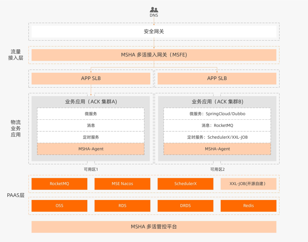Click the 物流业务应用 side label
This screenshot has height=242, width=308.
(x=15, y=128)
